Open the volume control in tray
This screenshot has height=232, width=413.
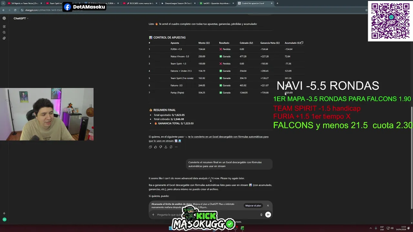[x=392, y=228]
